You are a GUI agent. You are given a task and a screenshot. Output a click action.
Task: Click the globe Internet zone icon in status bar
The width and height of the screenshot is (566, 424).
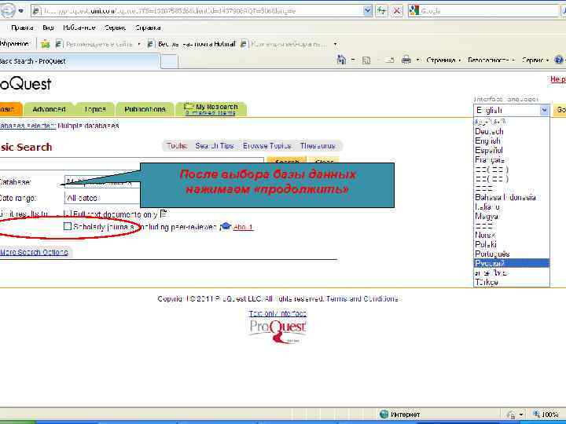384,415
